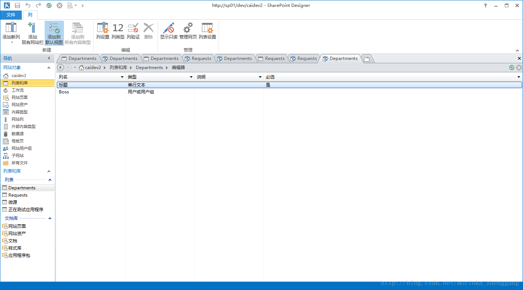
Task: Refresh using the green title bar icon
Action: click(x=49, y=5)
